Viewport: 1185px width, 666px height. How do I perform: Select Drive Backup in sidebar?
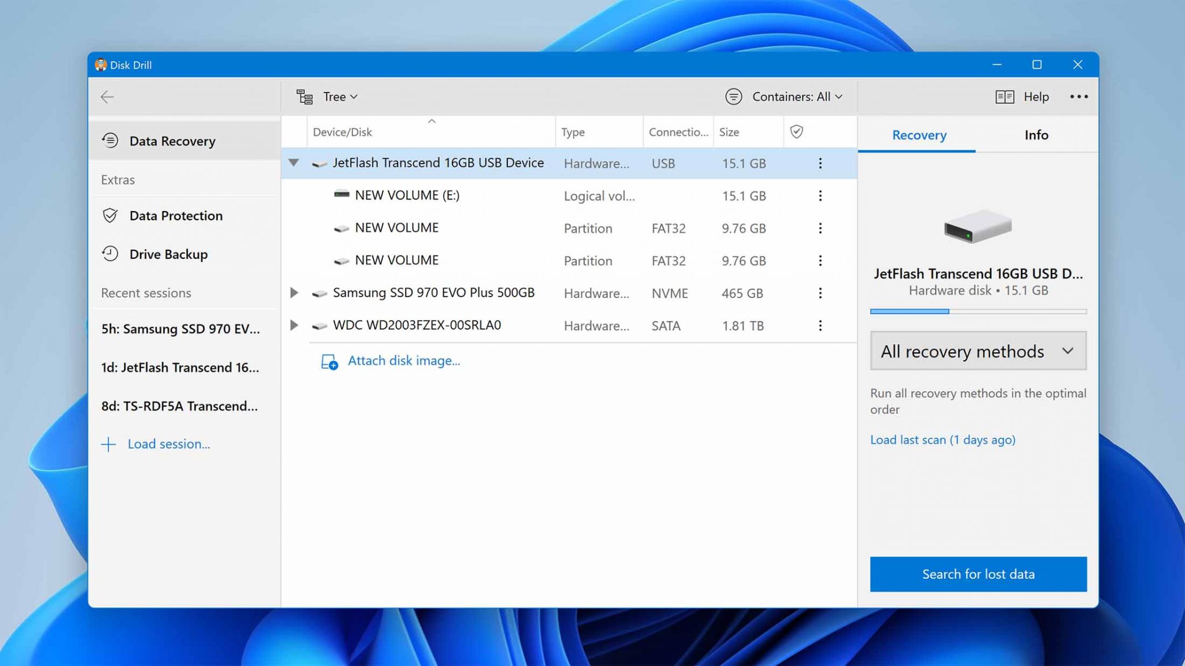tap(185, 254)
